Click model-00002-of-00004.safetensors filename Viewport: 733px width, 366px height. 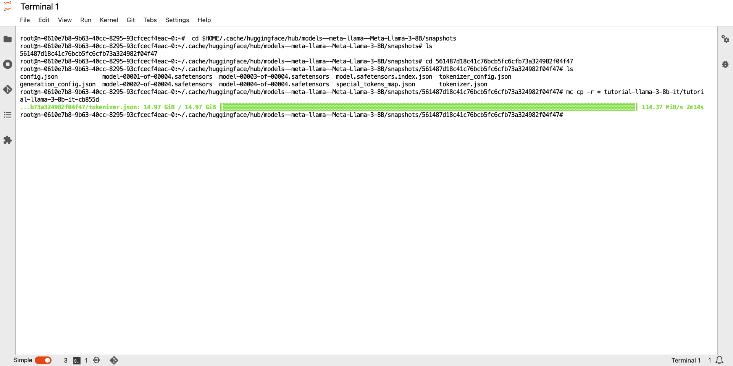157,84
